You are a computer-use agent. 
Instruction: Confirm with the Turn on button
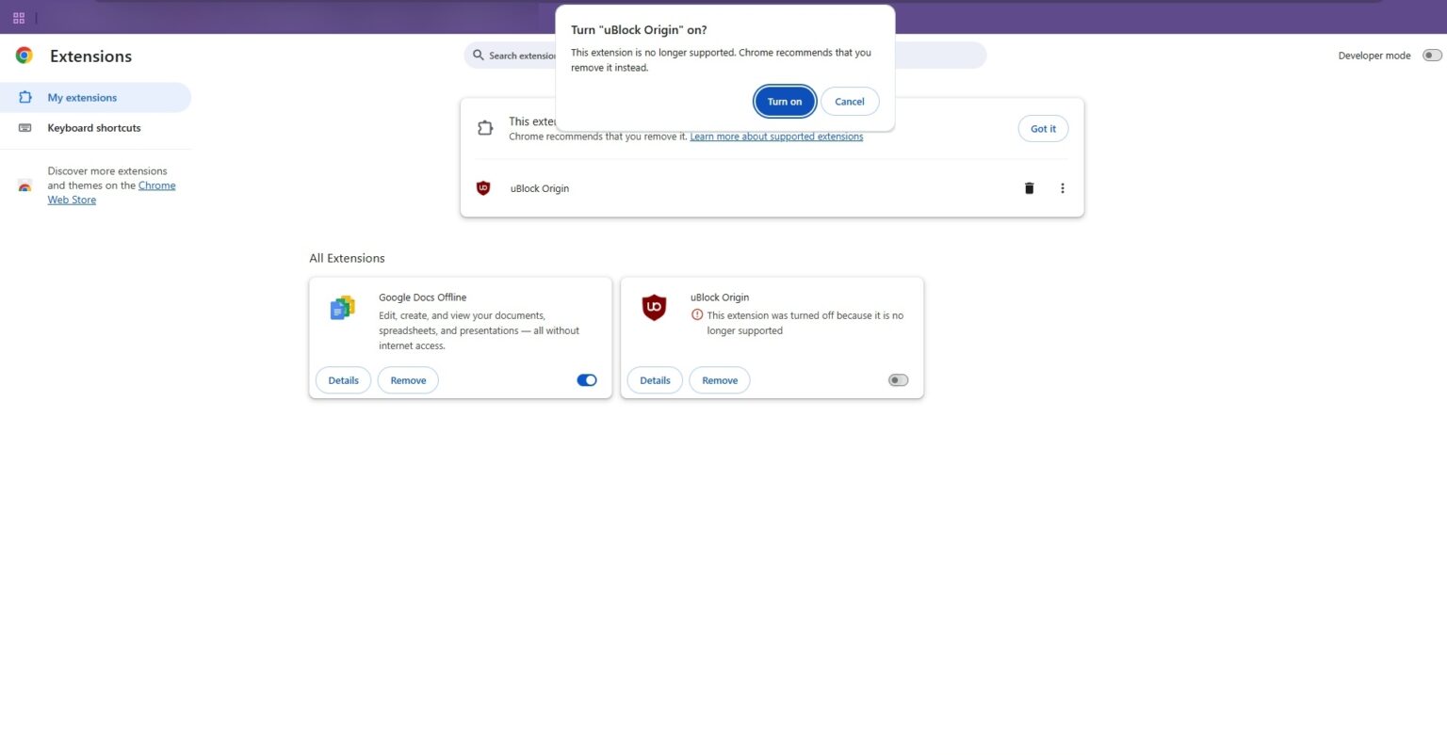[784, 101]
